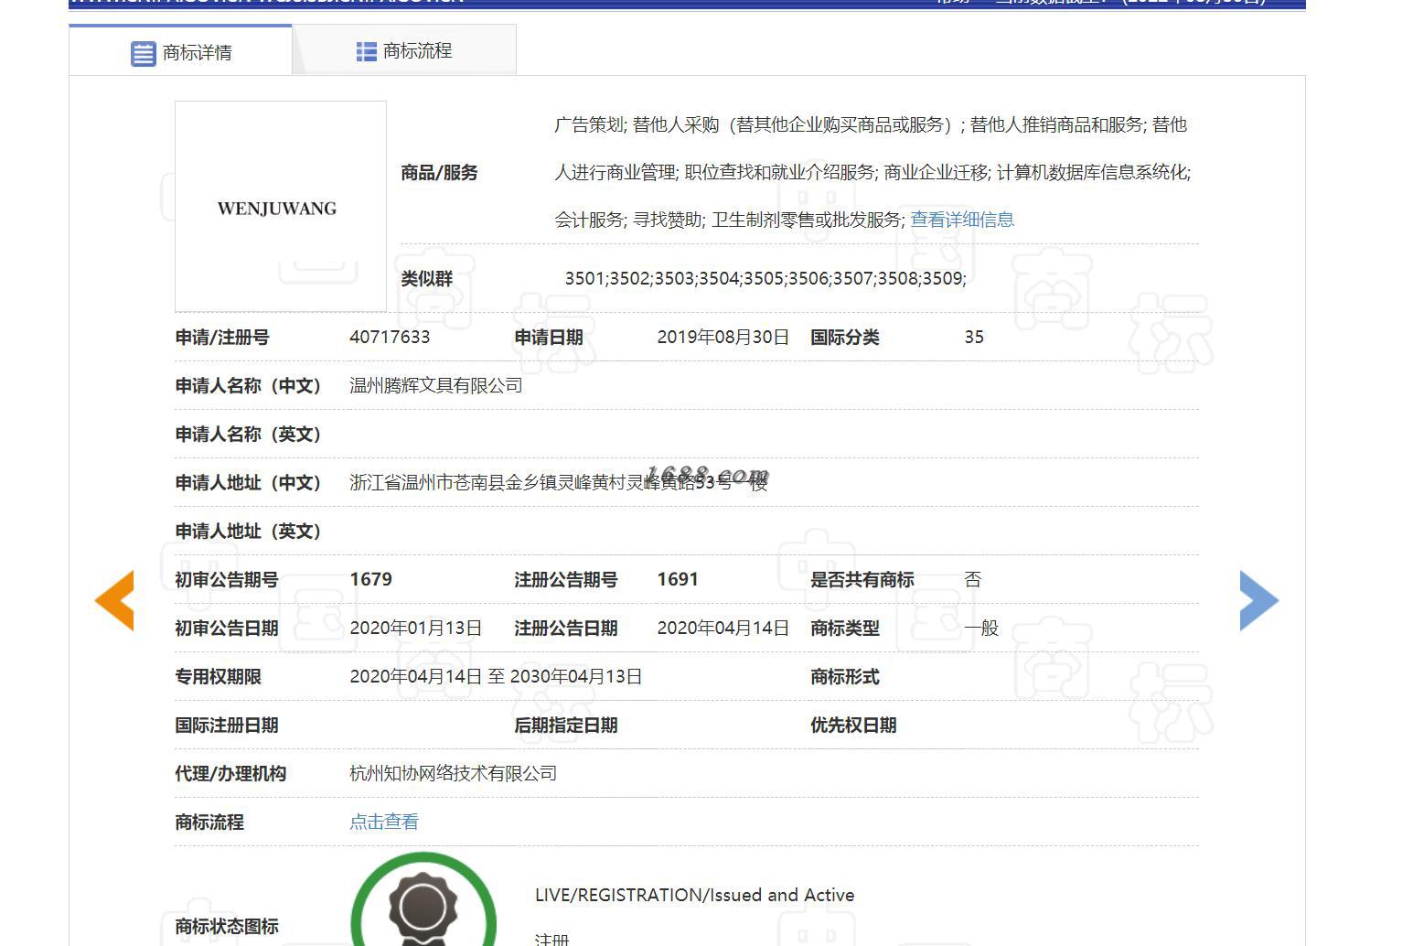Screen dimensions: 1413x946
Task: Select preliminary announcement number 1679
Action: pos(371,579)
